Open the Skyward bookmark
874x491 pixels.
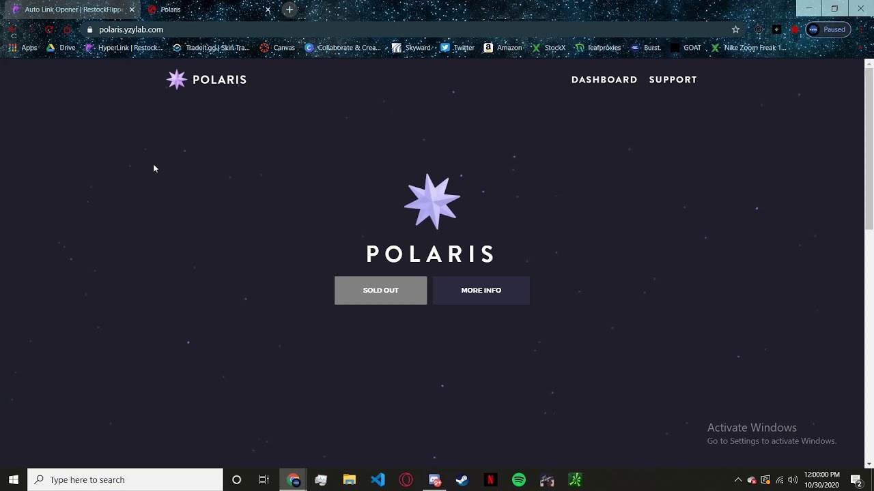(x=411, y=48)
